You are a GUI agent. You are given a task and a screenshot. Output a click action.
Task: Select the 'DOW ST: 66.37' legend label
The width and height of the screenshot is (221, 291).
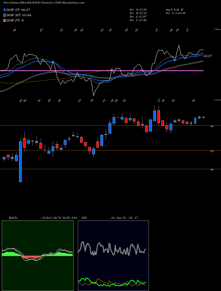click(18, 10)
